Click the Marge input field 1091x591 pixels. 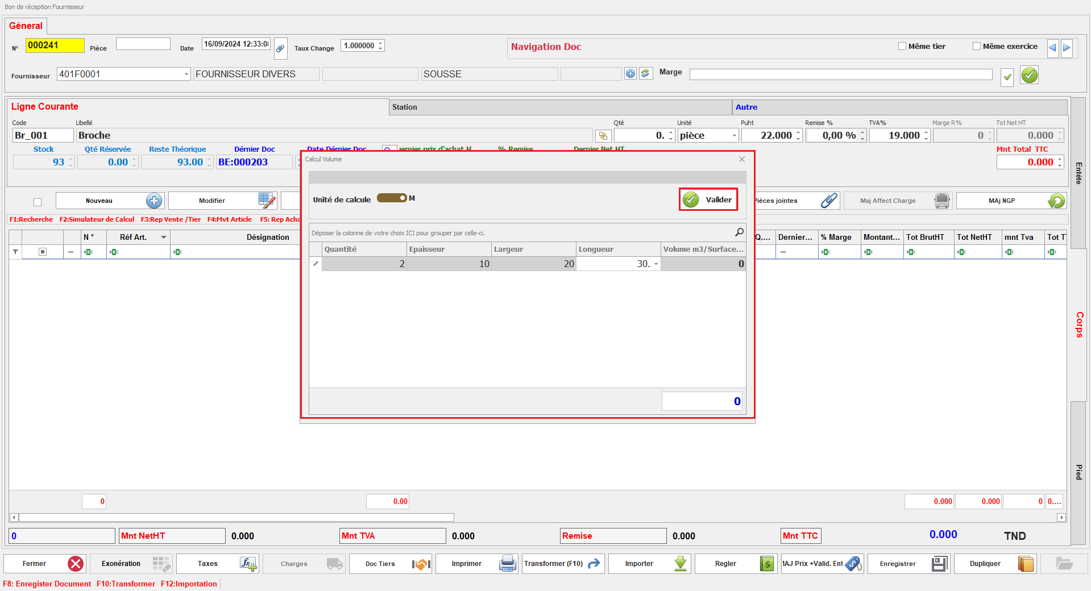click(841, 74)
